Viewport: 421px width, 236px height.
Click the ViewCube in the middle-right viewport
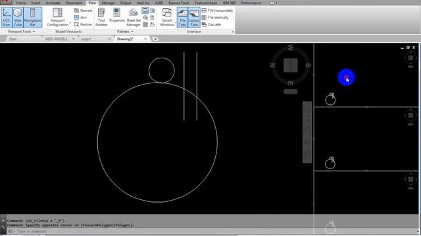click(410, 115)
